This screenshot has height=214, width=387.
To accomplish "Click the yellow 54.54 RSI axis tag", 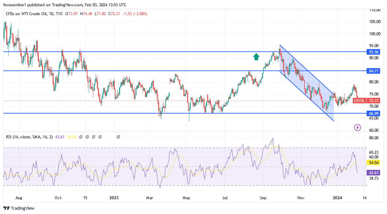I will coord(374,163).
